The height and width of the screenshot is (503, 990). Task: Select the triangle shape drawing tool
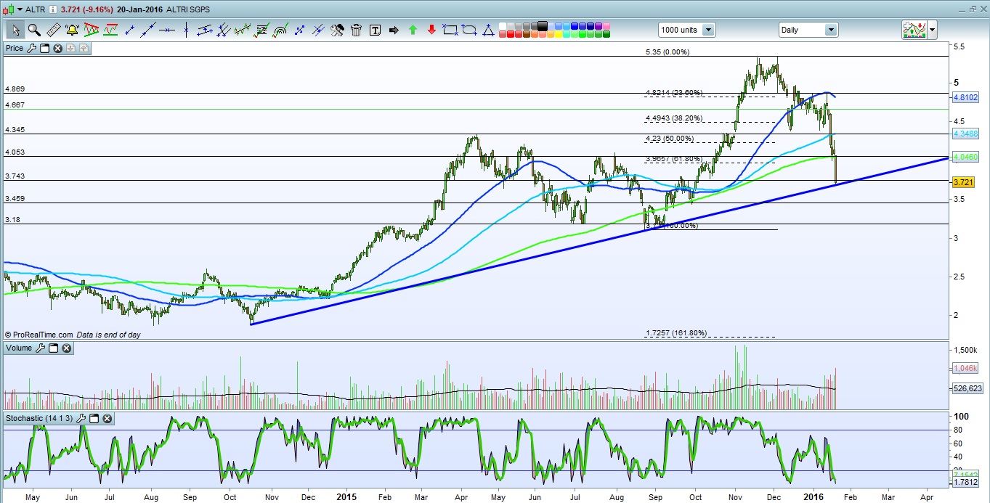pos(488,30)
